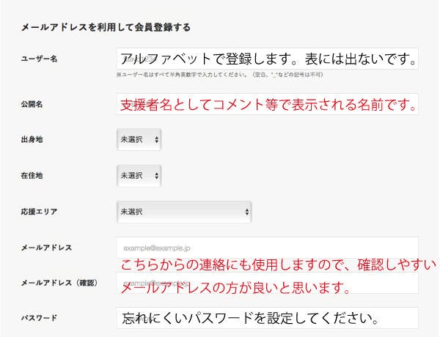Click the 在住地 label text
The height and width of the screenshot is (337, 440).
click(32, 176)
